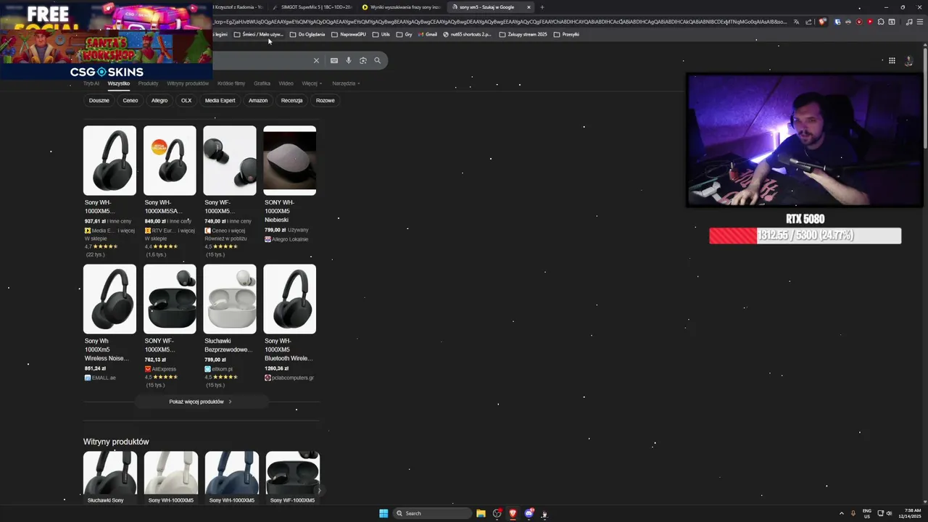This screenshot has width=928, height=522.
Task: Open the 'Zakupy stream 2025' bookmarks folder
Action: (x=523, y=34)
